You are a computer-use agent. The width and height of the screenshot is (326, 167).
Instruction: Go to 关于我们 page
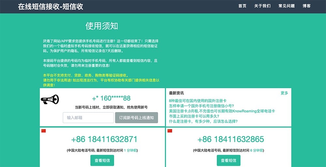(x=262, y=6)
